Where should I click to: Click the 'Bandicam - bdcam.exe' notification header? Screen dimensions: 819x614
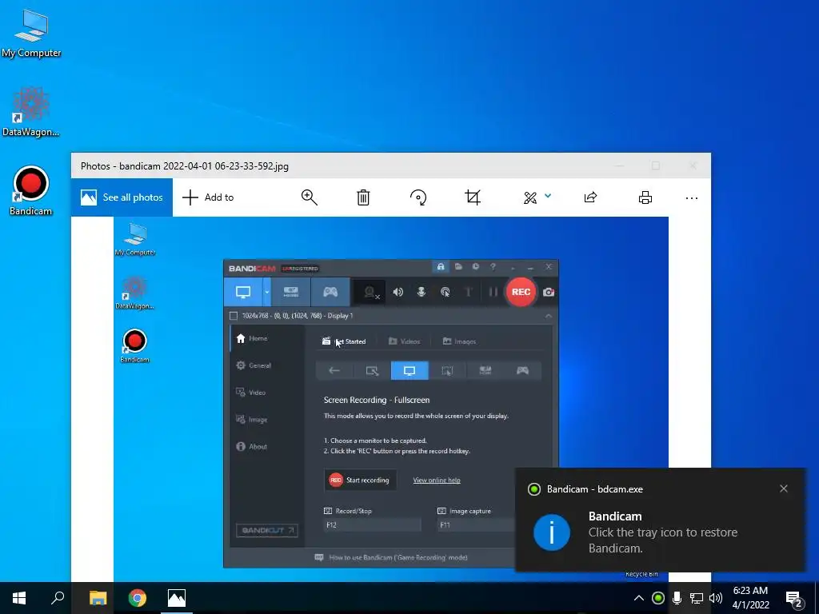coord(595,489)
